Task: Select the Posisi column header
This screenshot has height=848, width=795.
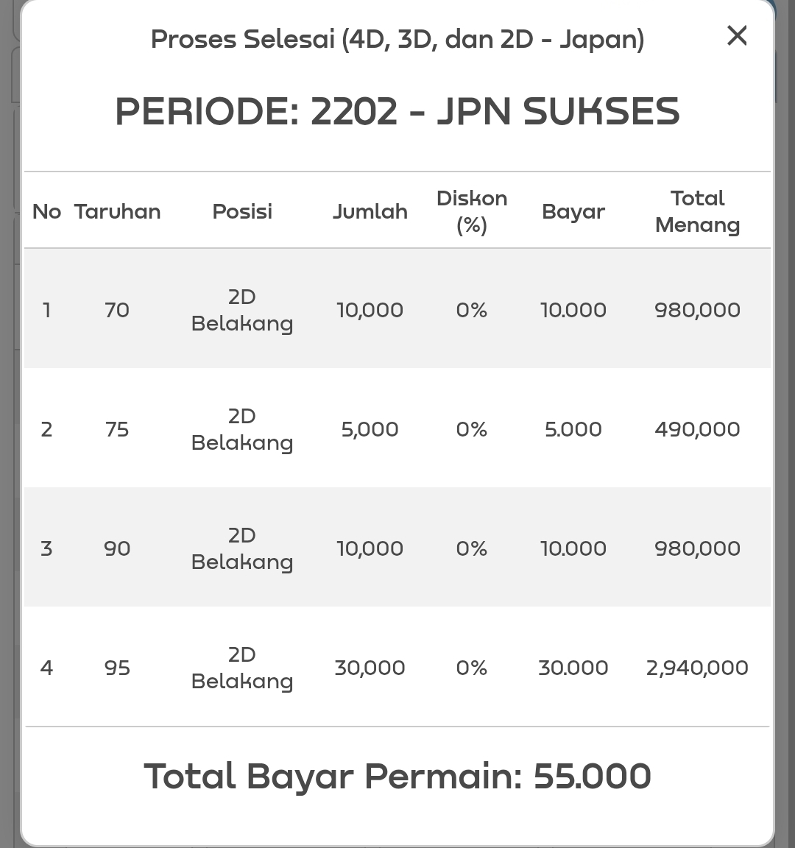Action: [242, 211]
